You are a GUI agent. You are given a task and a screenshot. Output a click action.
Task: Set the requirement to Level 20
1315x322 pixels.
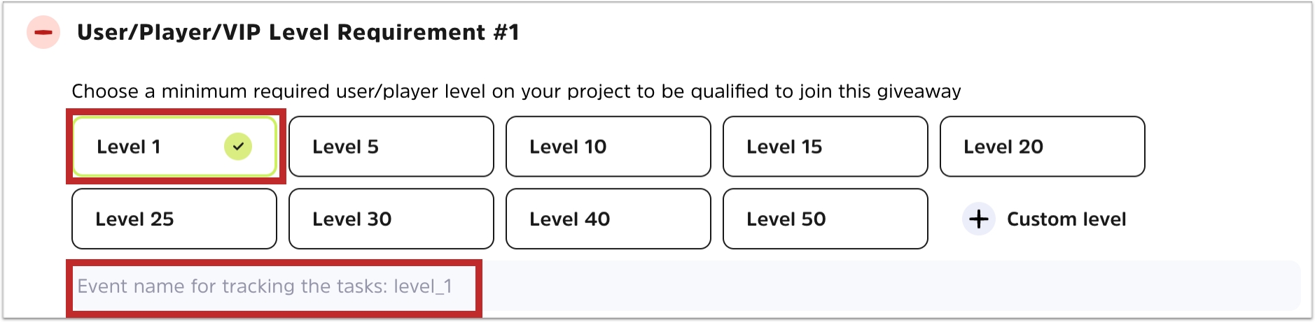coord(1042,147)
